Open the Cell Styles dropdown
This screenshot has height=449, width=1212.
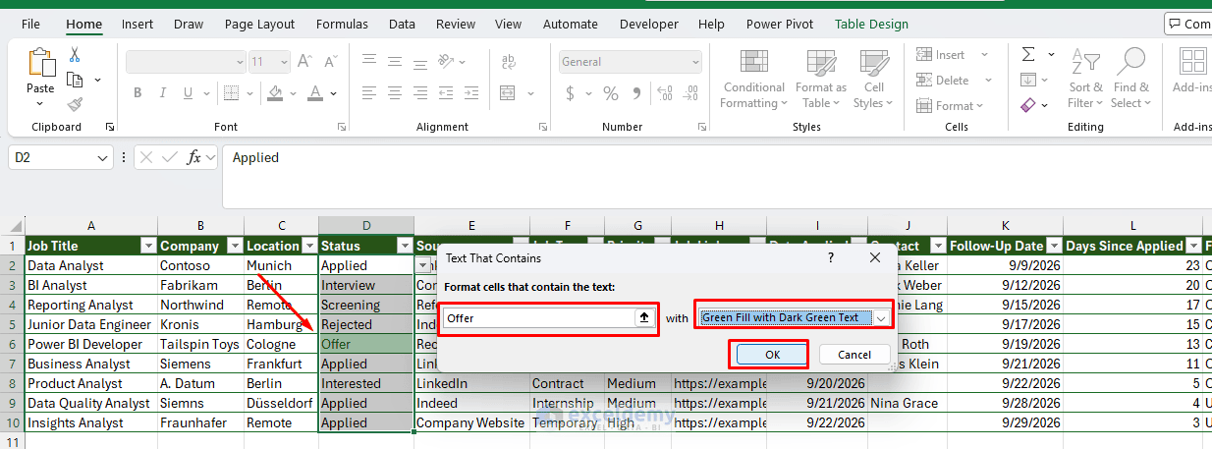click(872, 79)
